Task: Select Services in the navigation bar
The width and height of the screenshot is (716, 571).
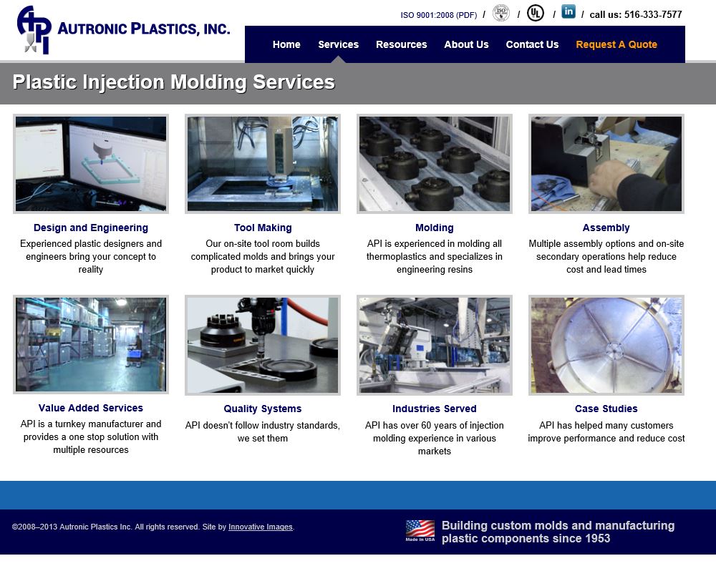Action: (x=338, y=44)
